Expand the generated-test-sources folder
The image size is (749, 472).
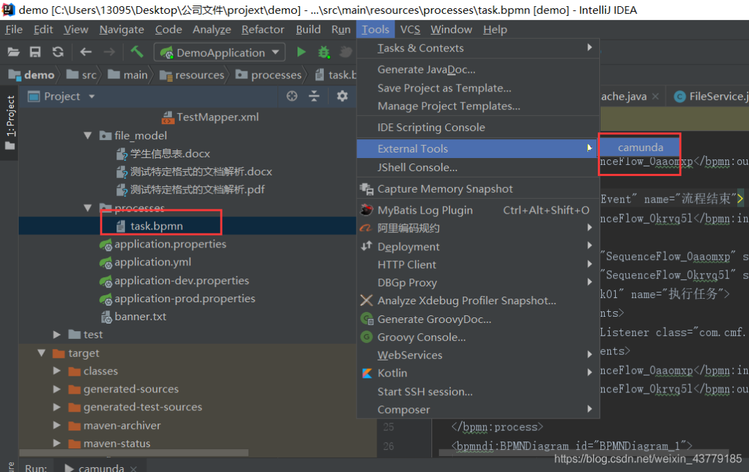coord(57,407)
